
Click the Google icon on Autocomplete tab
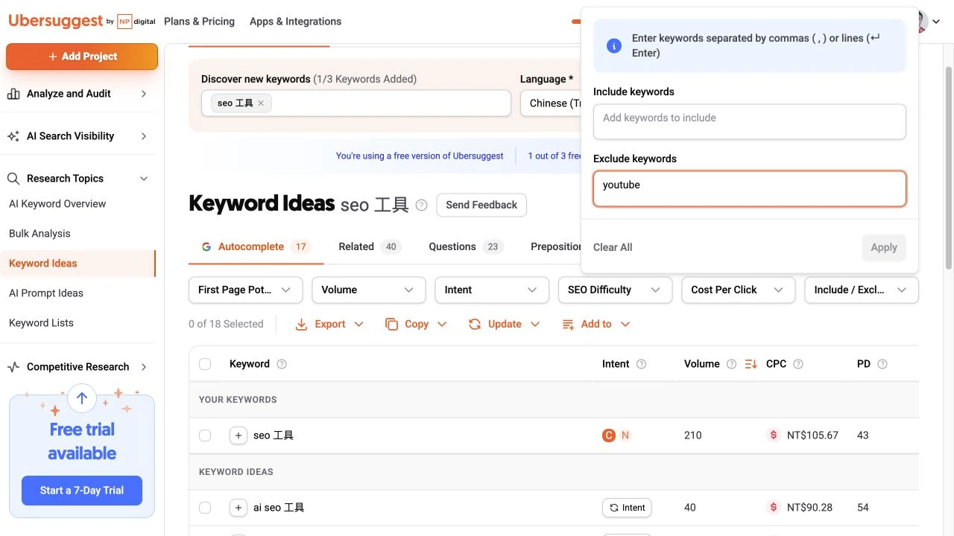pyautogui.click(x=206, y=246)
